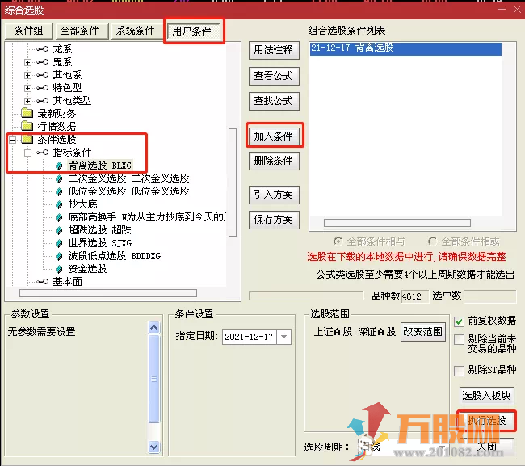Click the node icon next to 基本面
The width and height of the screenshot is (525, 466).
coord(43,282)
